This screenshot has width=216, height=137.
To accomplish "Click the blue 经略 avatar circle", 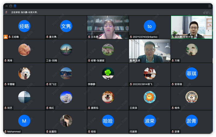I will tap(24, 26).
